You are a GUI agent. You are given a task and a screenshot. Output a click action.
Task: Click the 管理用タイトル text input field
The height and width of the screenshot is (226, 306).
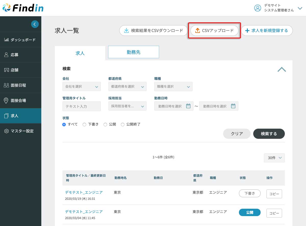[81, 106]
